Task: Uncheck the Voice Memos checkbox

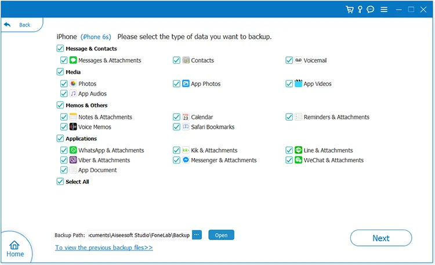Action: (64, 127)
